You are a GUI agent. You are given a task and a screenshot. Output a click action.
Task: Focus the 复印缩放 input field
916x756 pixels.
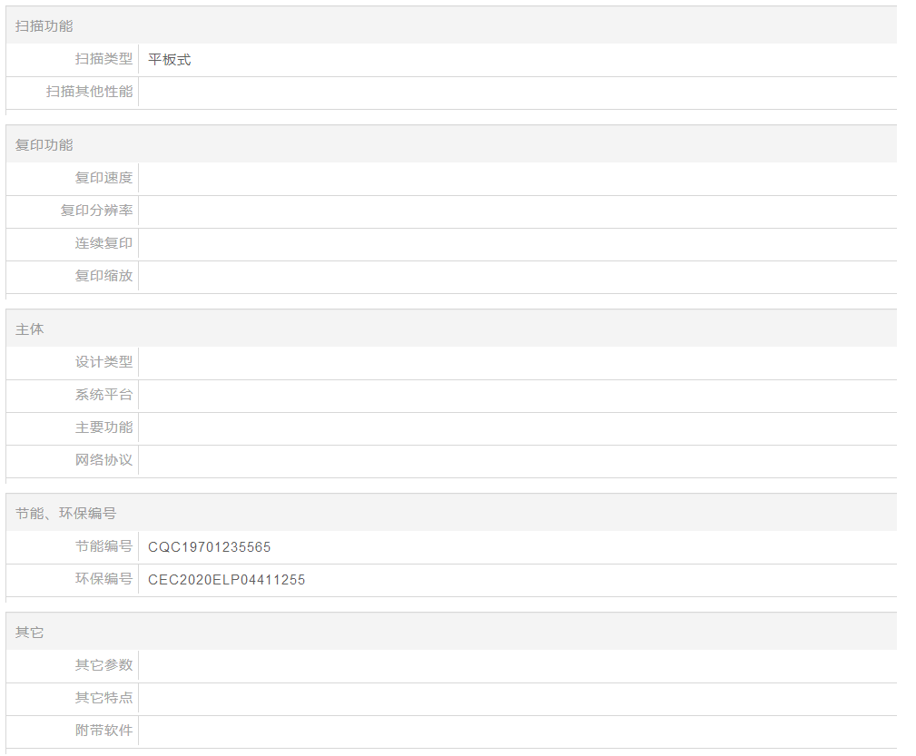tap(517, 277)
